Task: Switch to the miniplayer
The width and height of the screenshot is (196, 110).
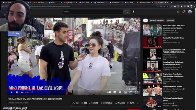Action: (126, 92)
